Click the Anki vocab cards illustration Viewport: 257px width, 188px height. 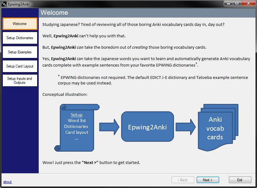point(215,129)
